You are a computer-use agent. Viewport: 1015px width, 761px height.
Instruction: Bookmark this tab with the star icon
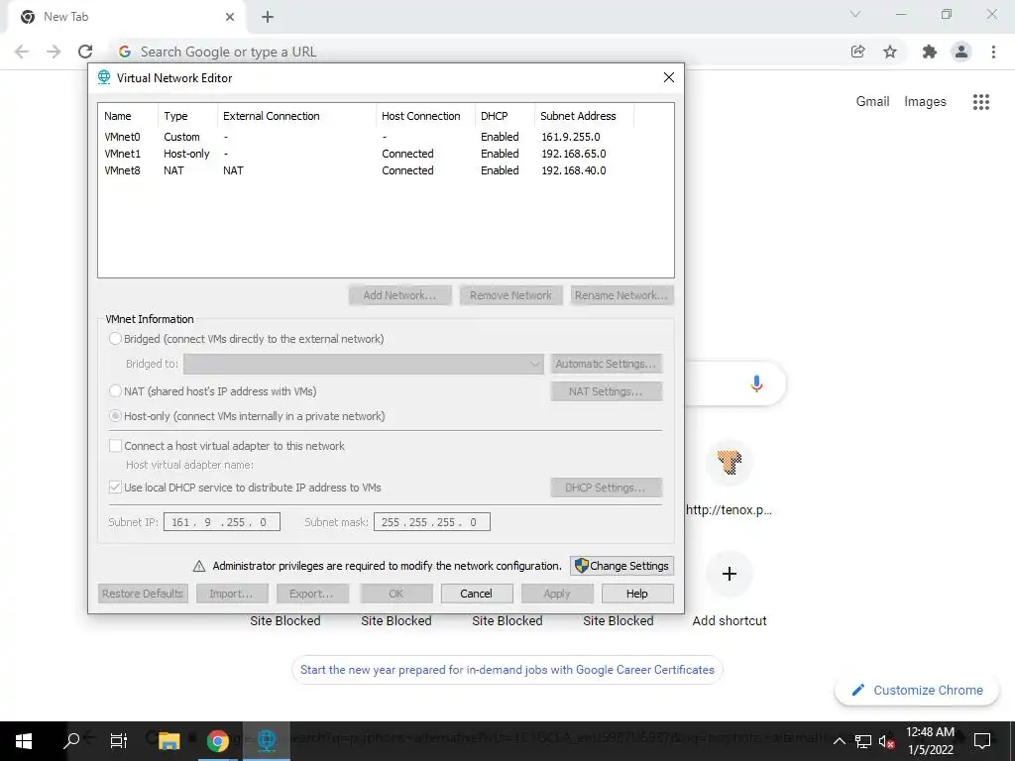tap(890, 52)
